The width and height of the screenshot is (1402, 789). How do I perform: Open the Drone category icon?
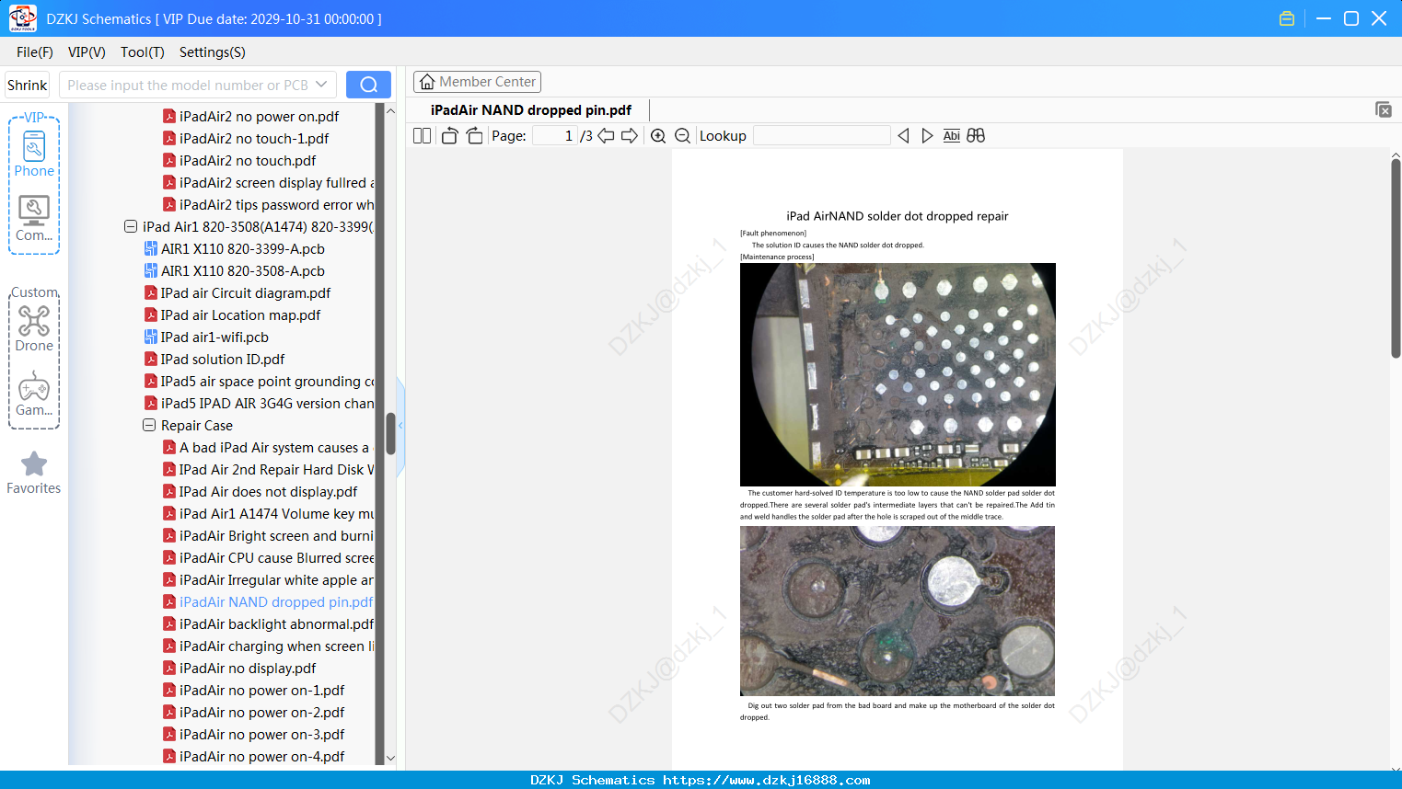click(34, 328)
